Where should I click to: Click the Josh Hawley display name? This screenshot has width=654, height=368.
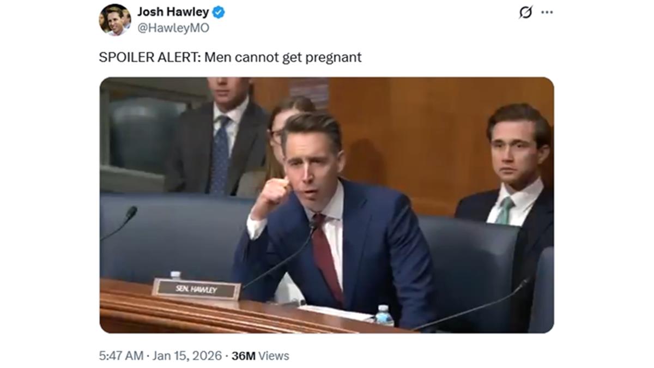point(173,12)
